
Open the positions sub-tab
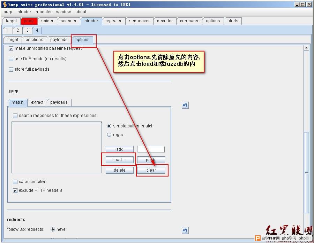pos(34,40)
